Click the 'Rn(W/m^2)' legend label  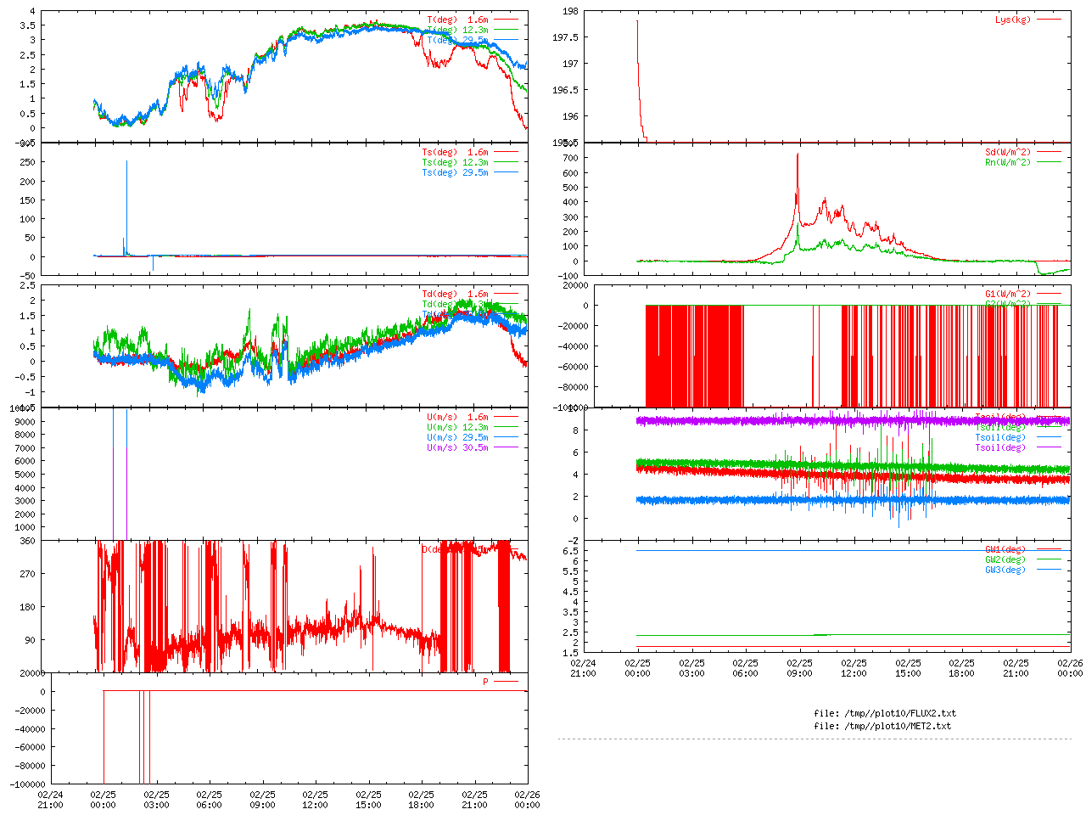click(1008, 163)
